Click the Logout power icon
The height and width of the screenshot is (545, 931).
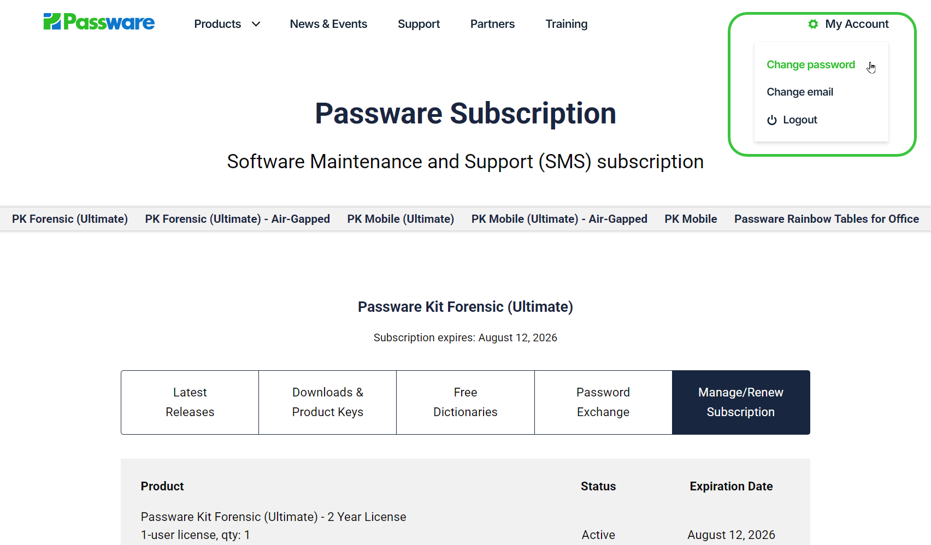[771, 120]
